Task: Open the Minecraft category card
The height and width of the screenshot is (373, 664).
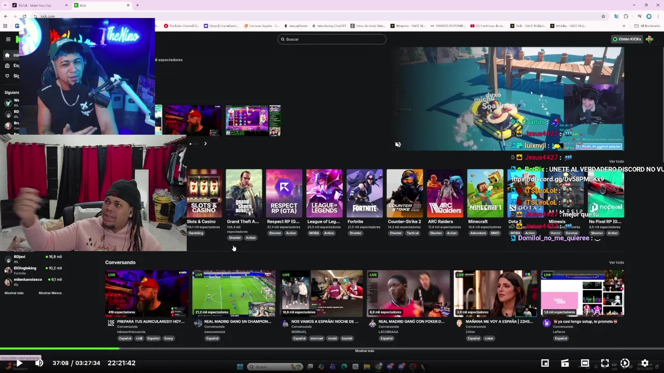Action: click(485, 193)
